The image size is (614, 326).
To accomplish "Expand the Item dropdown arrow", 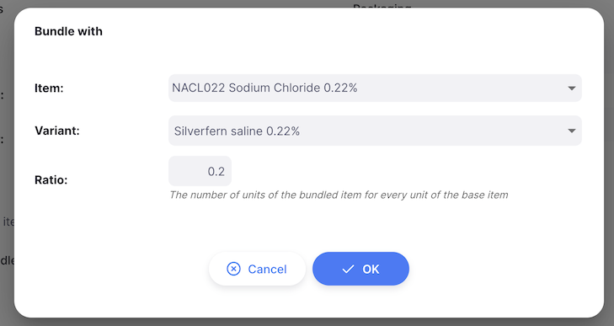I will tap(571, 88).
